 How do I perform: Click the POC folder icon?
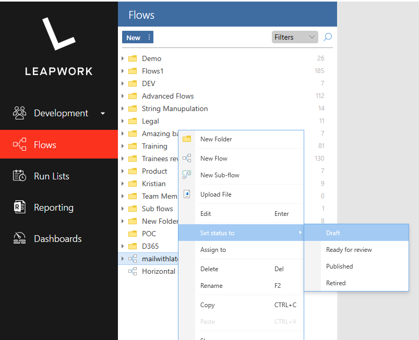pyautogui.click(x=133, y=234)
